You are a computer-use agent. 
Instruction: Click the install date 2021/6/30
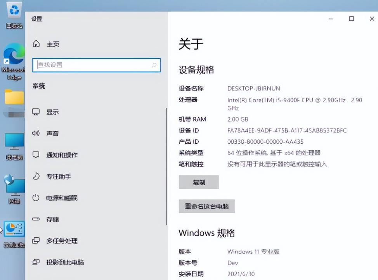(241, 274)
